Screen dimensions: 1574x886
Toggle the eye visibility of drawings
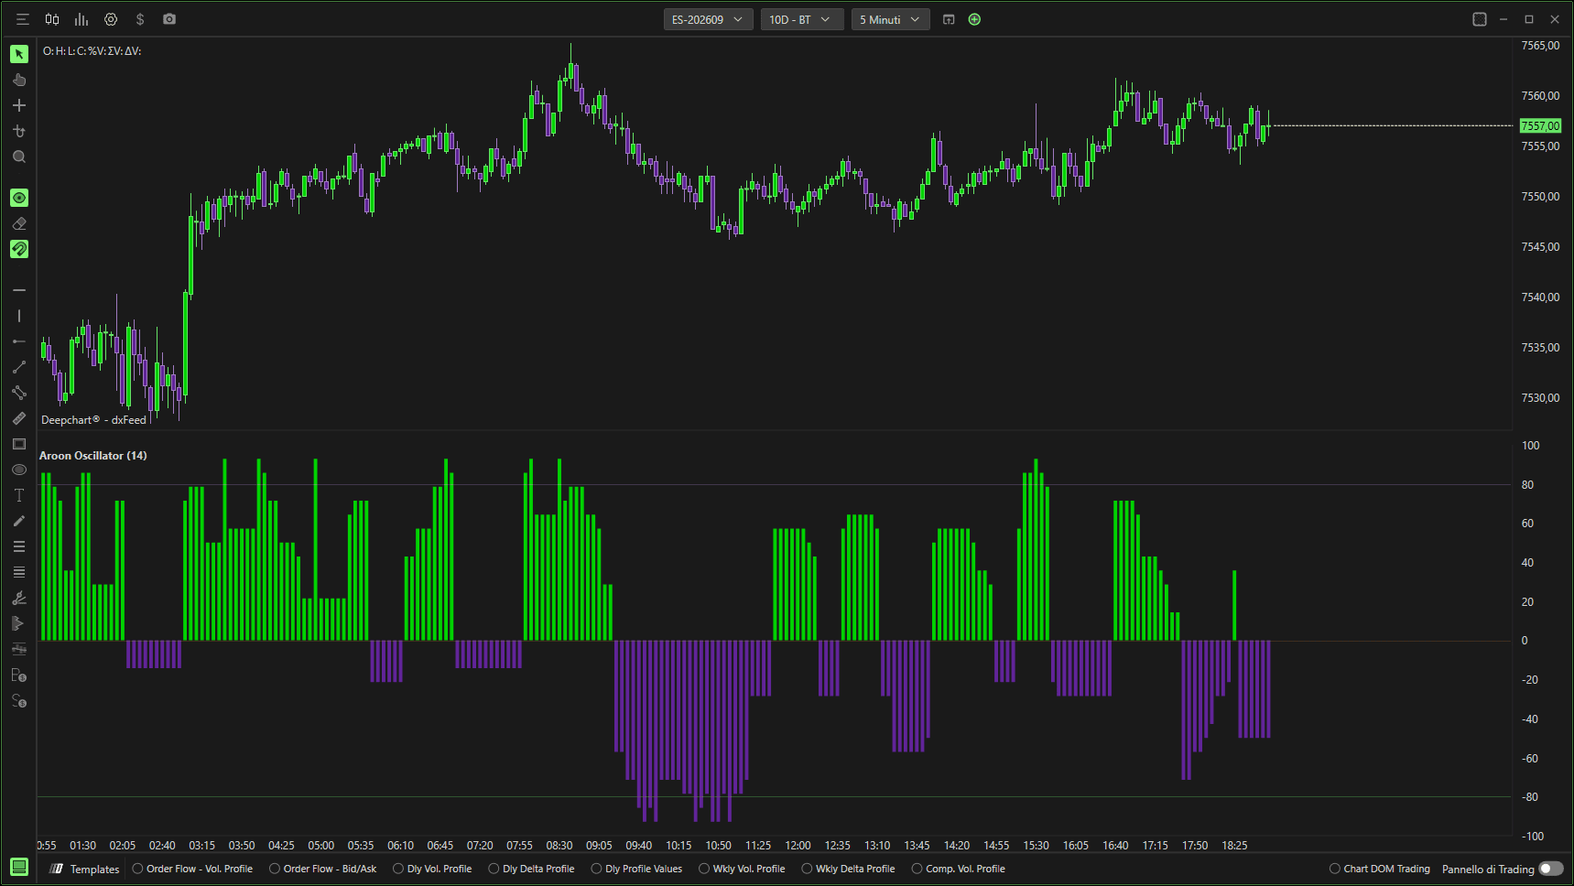point(19,198)
